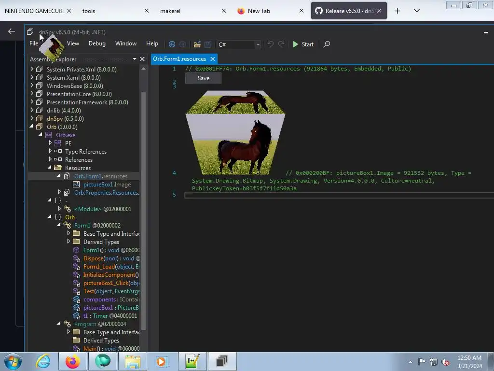Viewport: 494px width, 371px height.
Task: Switch to the makerel browser tab
Action: 170,11
